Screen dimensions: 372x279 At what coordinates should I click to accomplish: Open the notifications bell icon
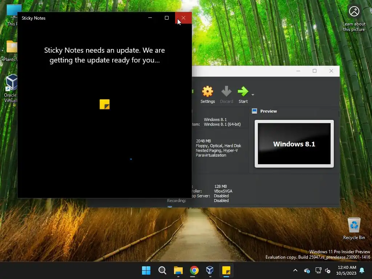(x=362, y=270)
